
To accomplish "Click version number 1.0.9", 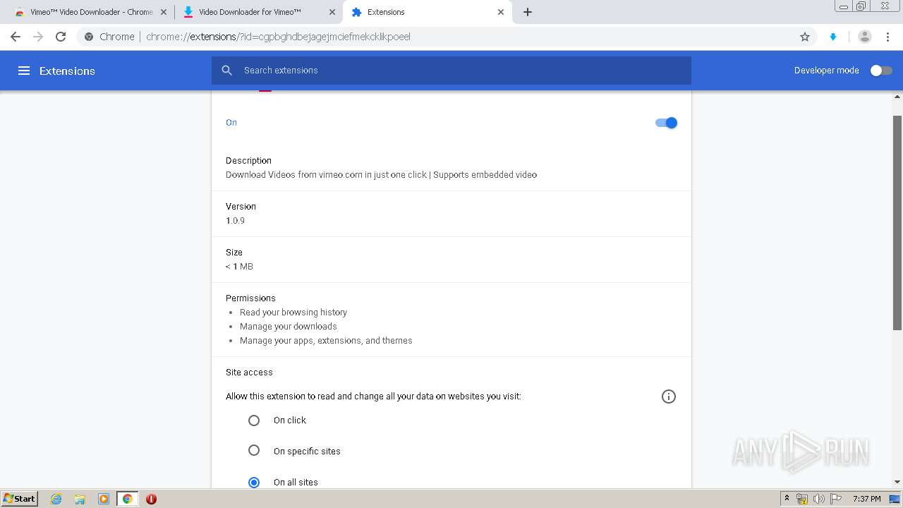I will (x=235, y=221).
